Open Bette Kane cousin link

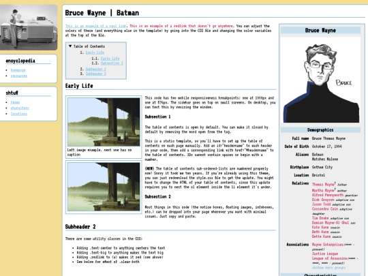(x=321, y=236)
